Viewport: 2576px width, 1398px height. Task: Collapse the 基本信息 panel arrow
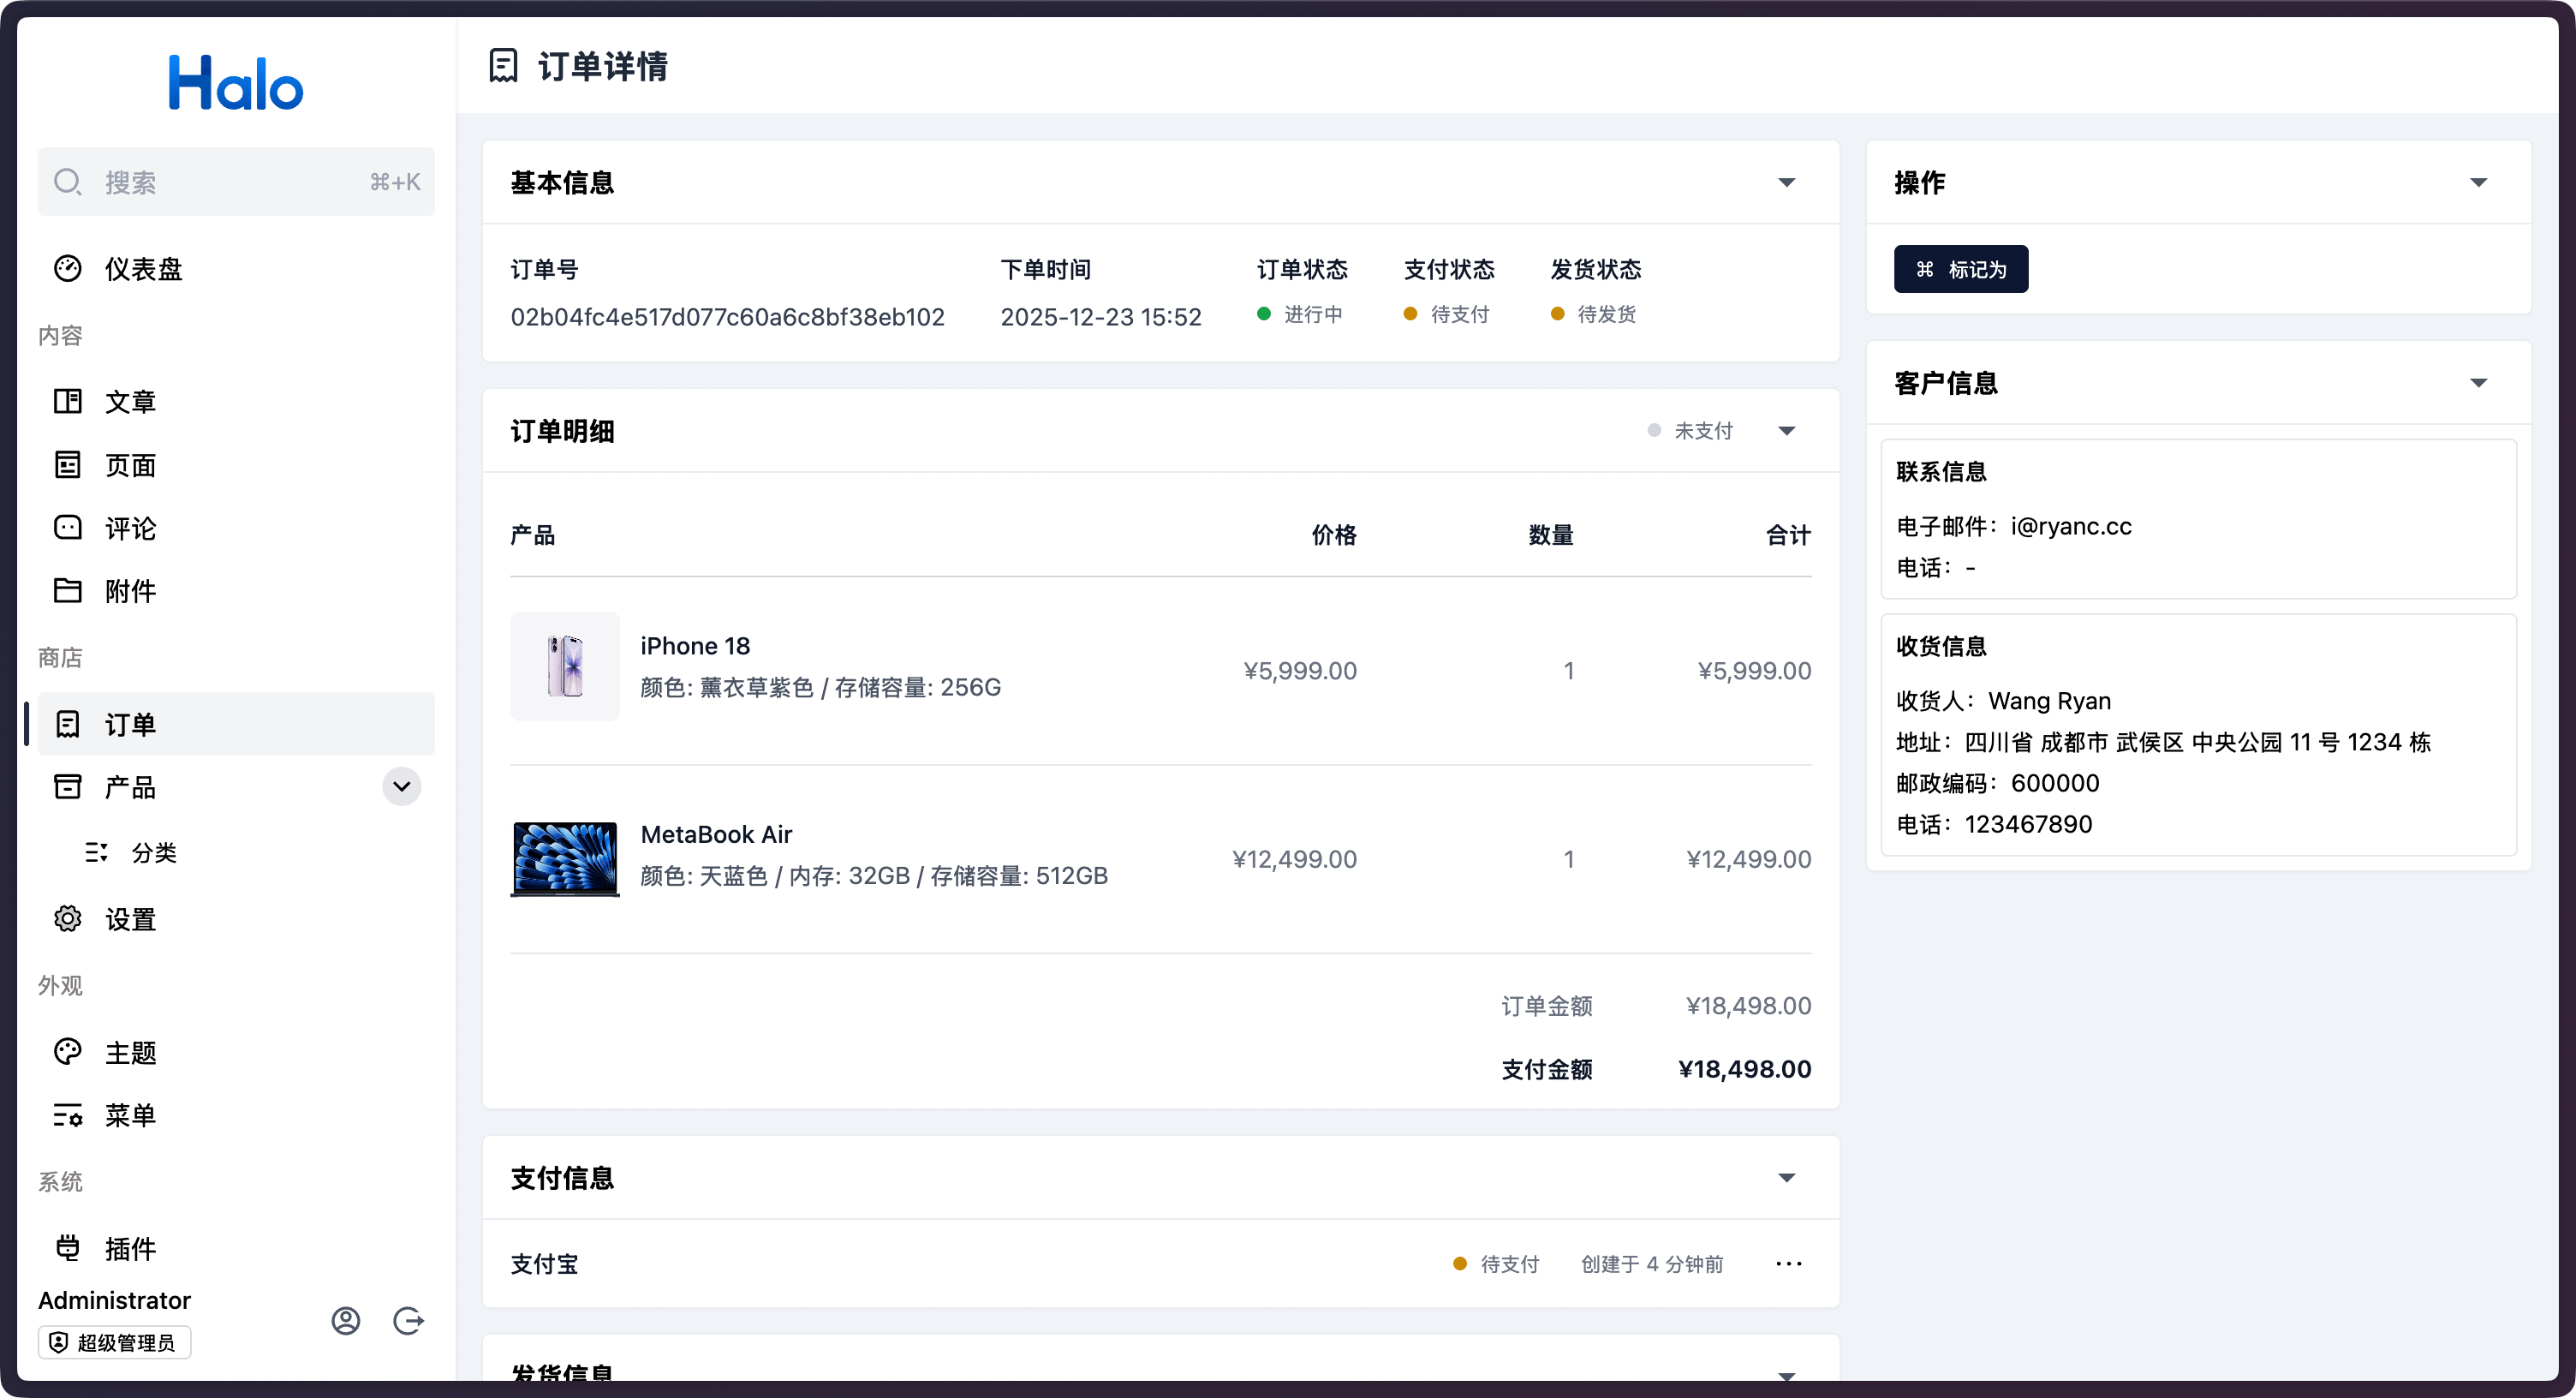tap(1786, 183)
